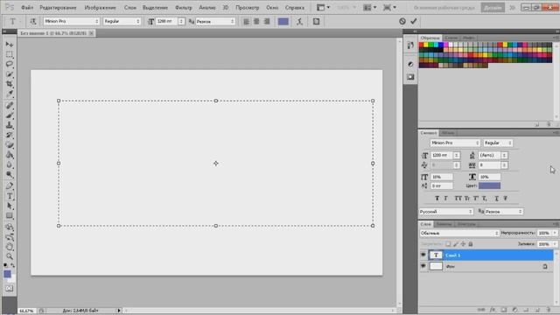The width and height of the screenshot is (560, 315).
Task: Toggle Faux Italic in Character panel
Action: (445, 199)
